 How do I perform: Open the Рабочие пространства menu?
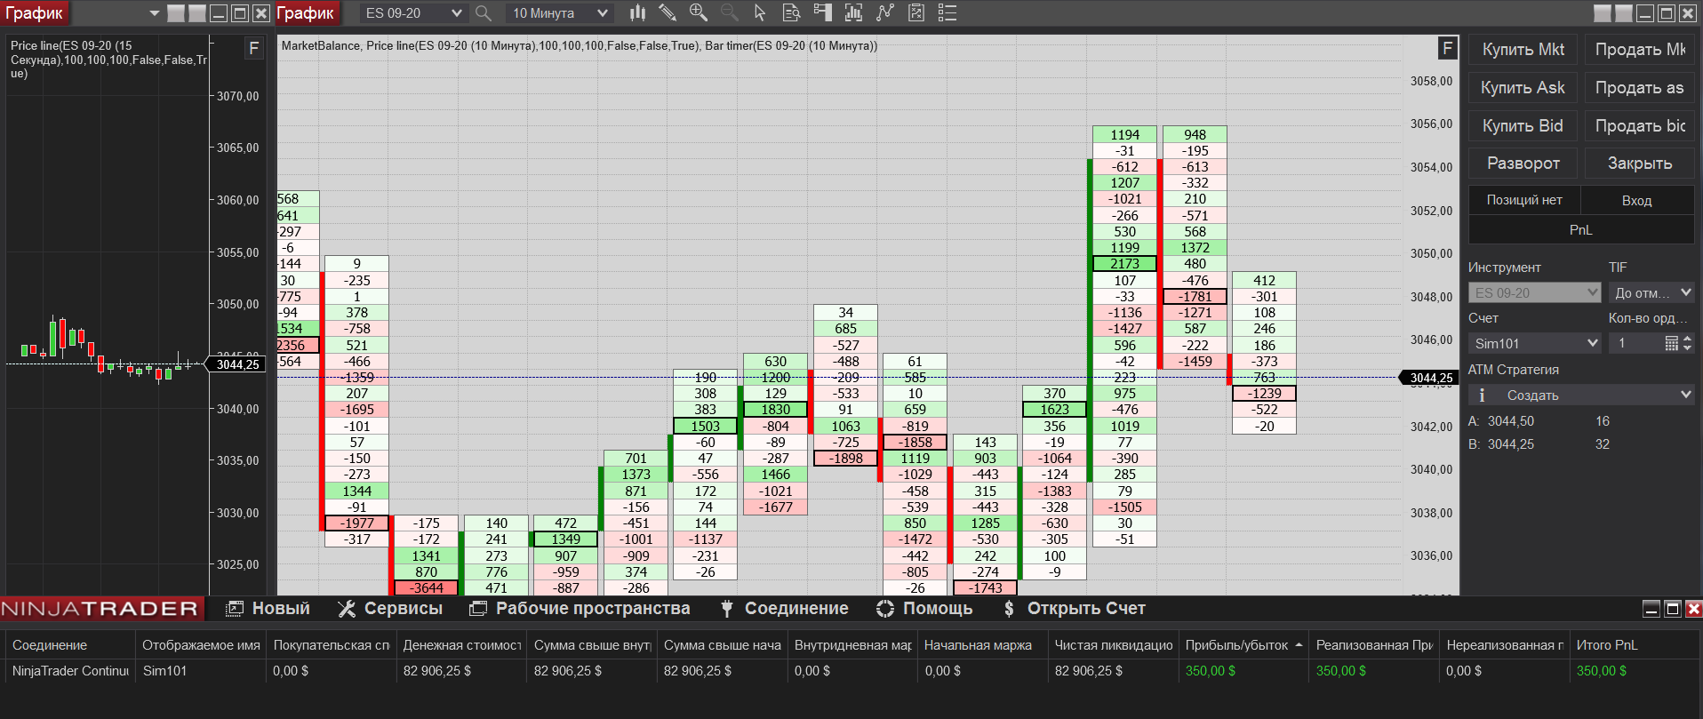(x=580, y=609)
